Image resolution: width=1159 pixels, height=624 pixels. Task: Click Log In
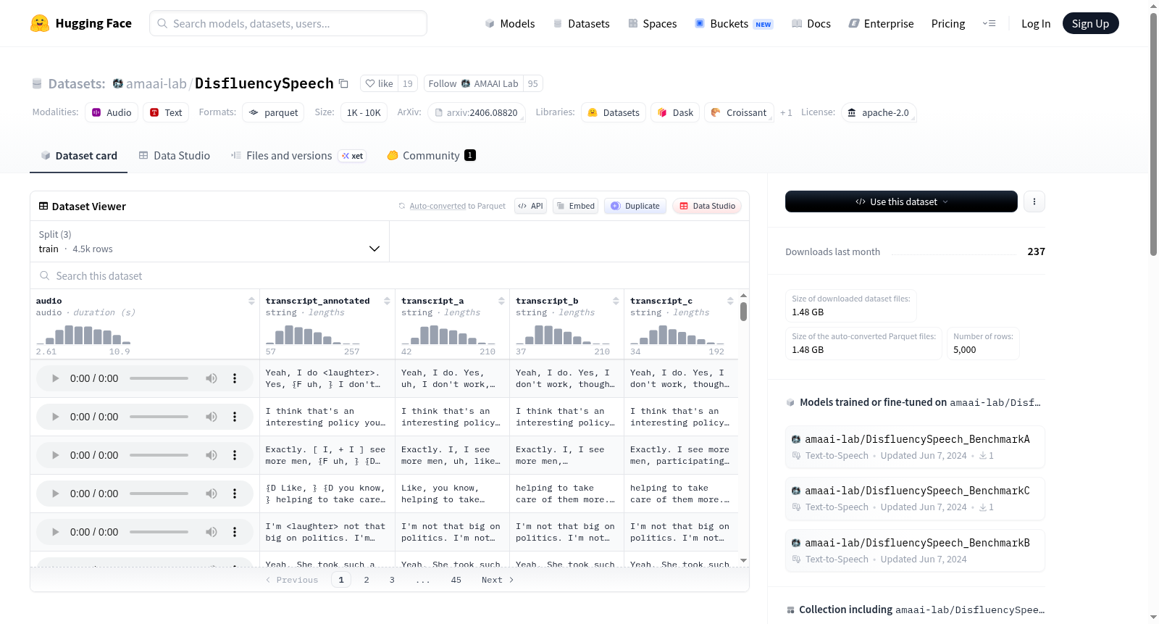[x=1036, y=24]
